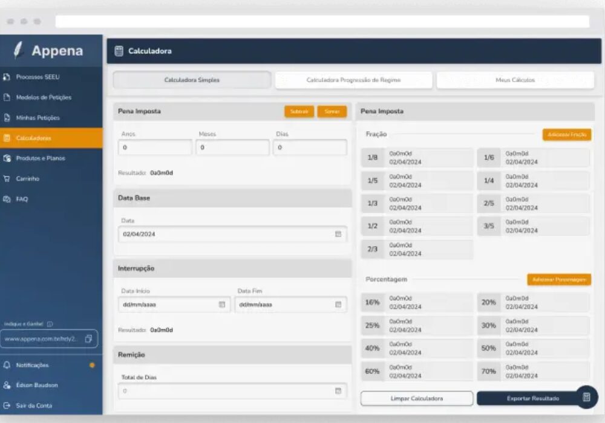
Task: Open the Data Fim calendar picker
Action: tap(338, 305)
